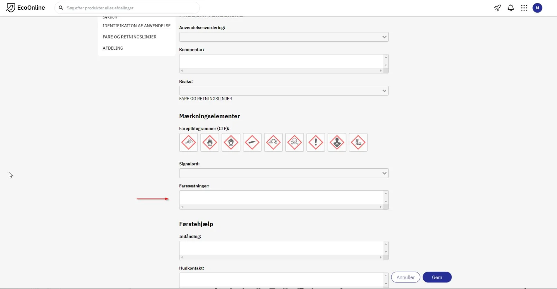Open the Signalord dropdown
The image size is (557, 289).
pyautogui.click(x=284, y=173)
